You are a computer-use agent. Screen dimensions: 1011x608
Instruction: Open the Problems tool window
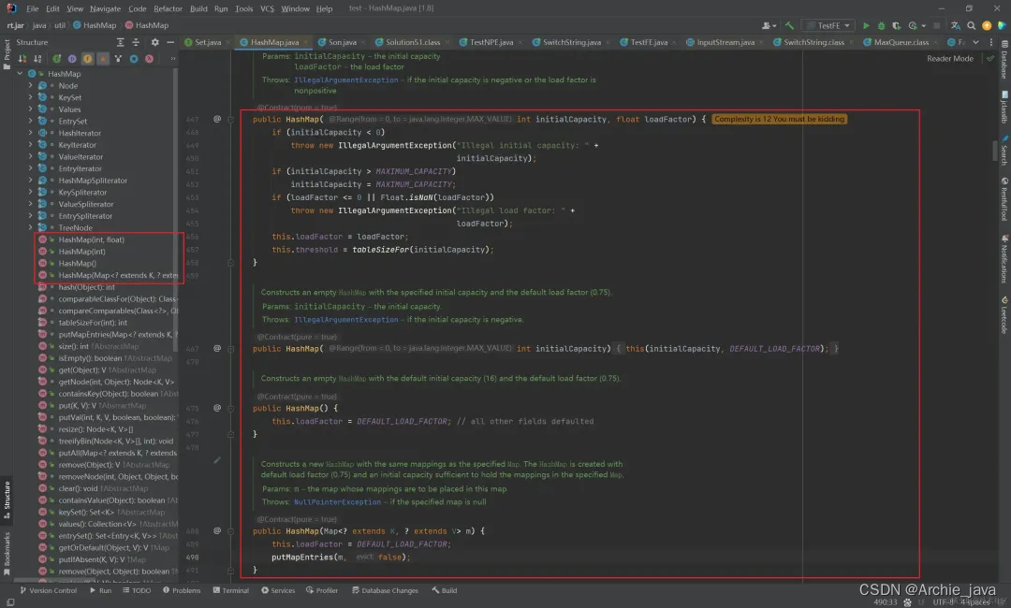[182, 590]
